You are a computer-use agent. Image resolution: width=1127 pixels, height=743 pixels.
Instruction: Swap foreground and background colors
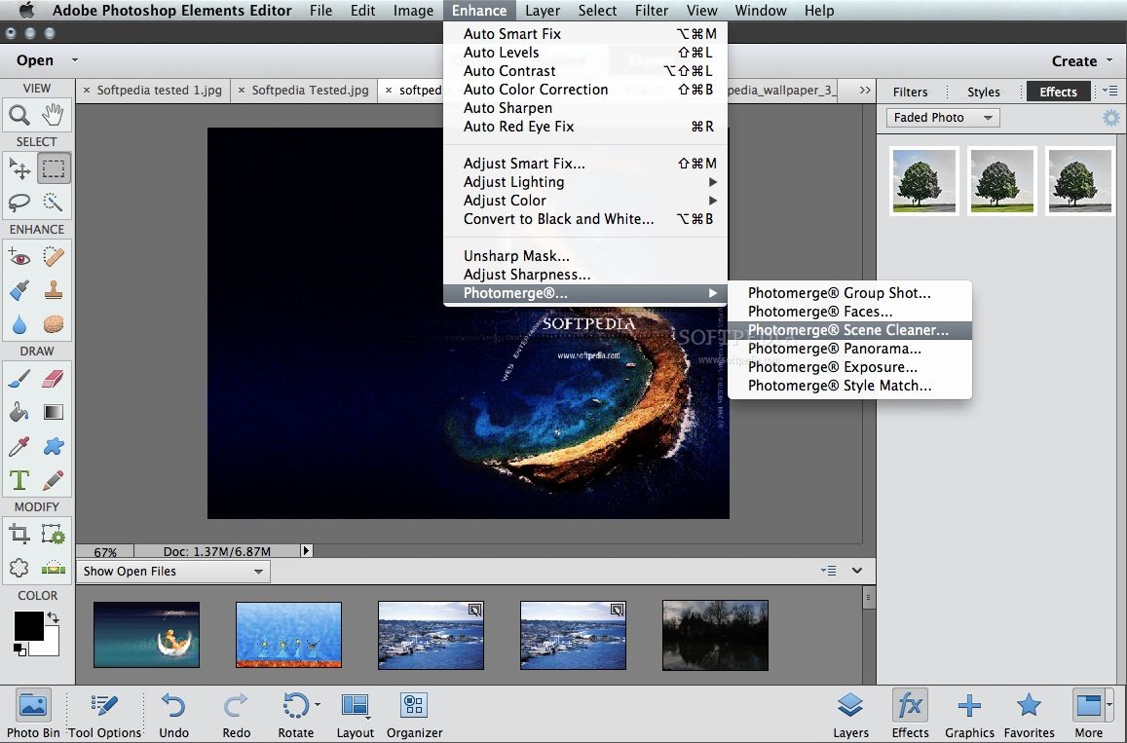[x=53, y=617]
